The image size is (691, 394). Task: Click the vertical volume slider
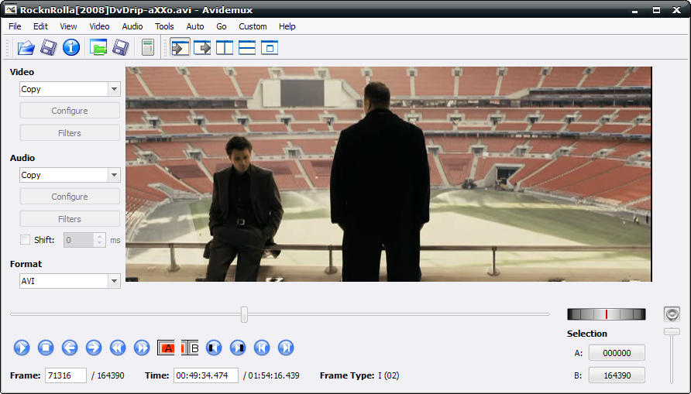672,356
